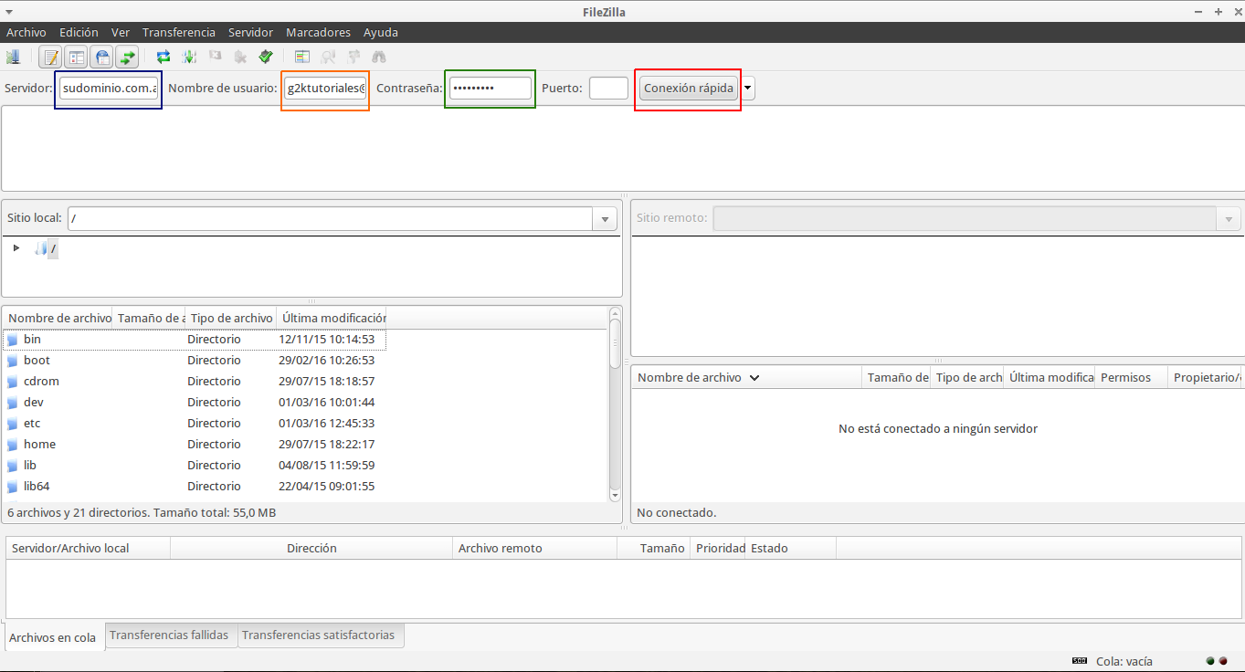
Task: Toggle the transfer queue display icon
Action: (x=127, y=57)
